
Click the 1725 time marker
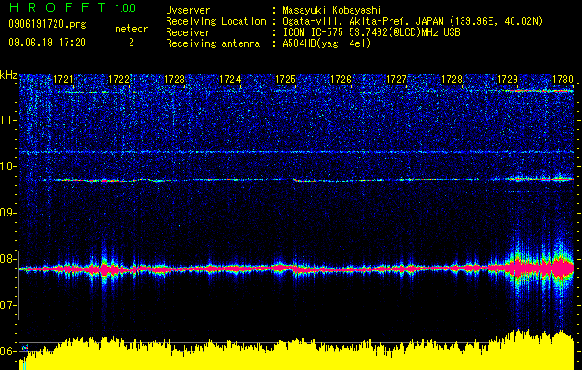(x=285, y=80)
